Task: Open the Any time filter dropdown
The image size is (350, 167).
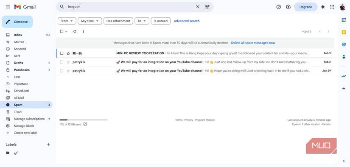Action: [90, 21]
